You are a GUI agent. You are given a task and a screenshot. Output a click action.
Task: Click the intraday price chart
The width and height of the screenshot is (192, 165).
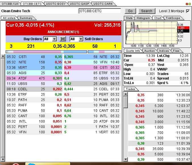coord(151,33)
